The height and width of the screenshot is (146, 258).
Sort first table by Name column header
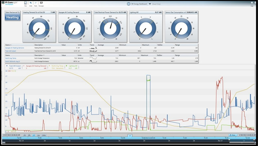click(x=8, y=45)
